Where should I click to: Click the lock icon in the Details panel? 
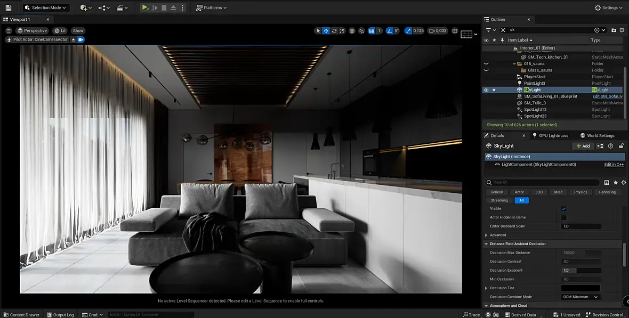tap(622, 146)
